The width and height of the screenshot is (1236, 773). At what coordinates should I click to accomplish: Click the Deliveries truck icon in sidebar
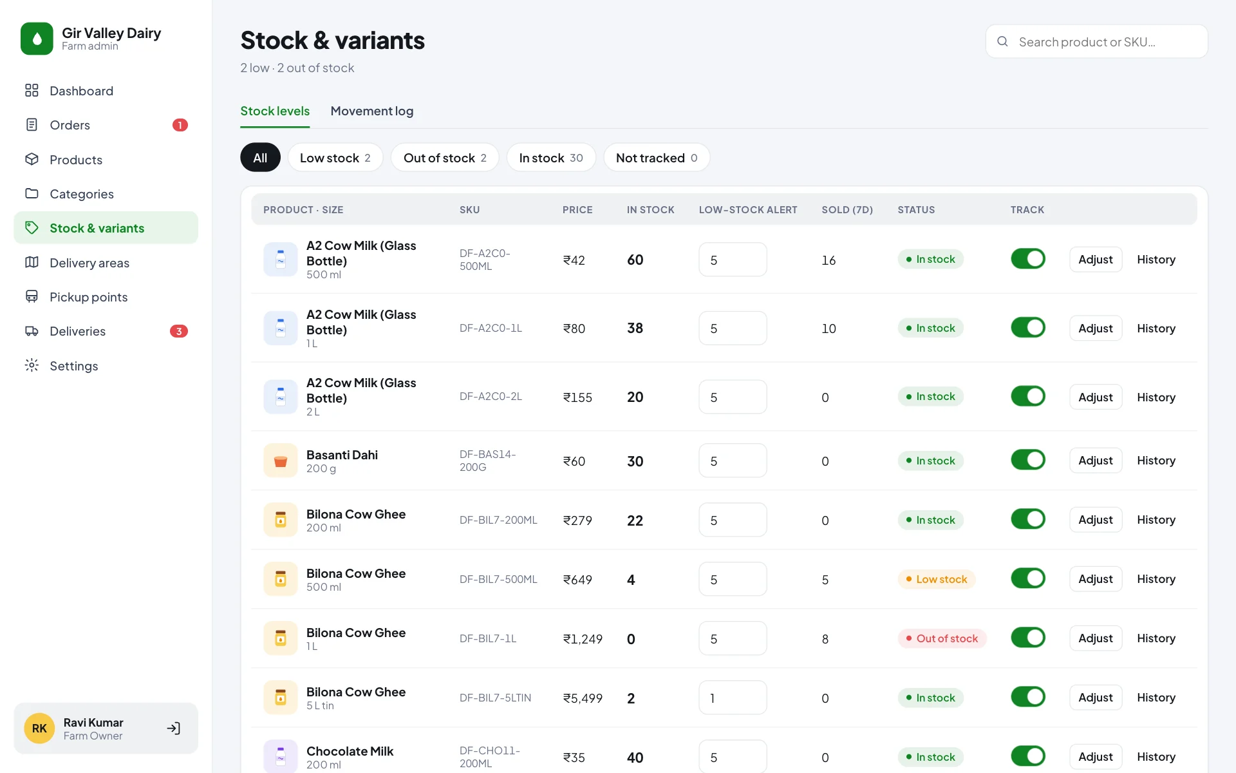(32, 330)
